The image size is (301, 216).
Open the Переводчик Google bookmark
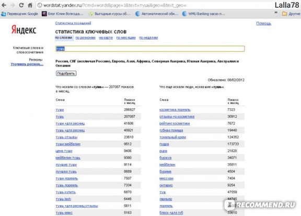pyautogui.click(x=20, y=14)
